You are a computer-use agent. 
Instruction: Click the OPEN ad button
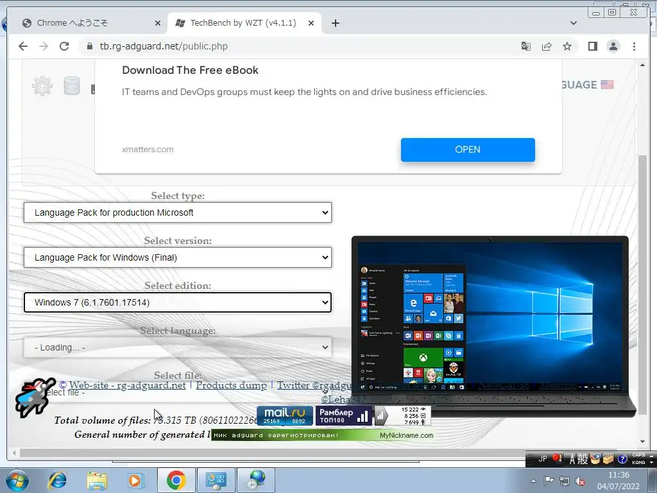[468, 150]
